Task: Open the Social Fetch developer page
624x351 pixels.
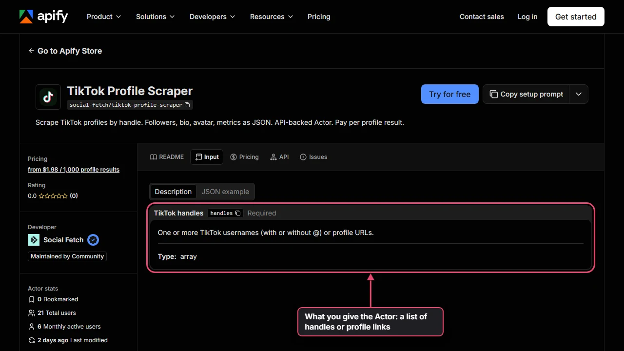Action: tap(63, 240)
